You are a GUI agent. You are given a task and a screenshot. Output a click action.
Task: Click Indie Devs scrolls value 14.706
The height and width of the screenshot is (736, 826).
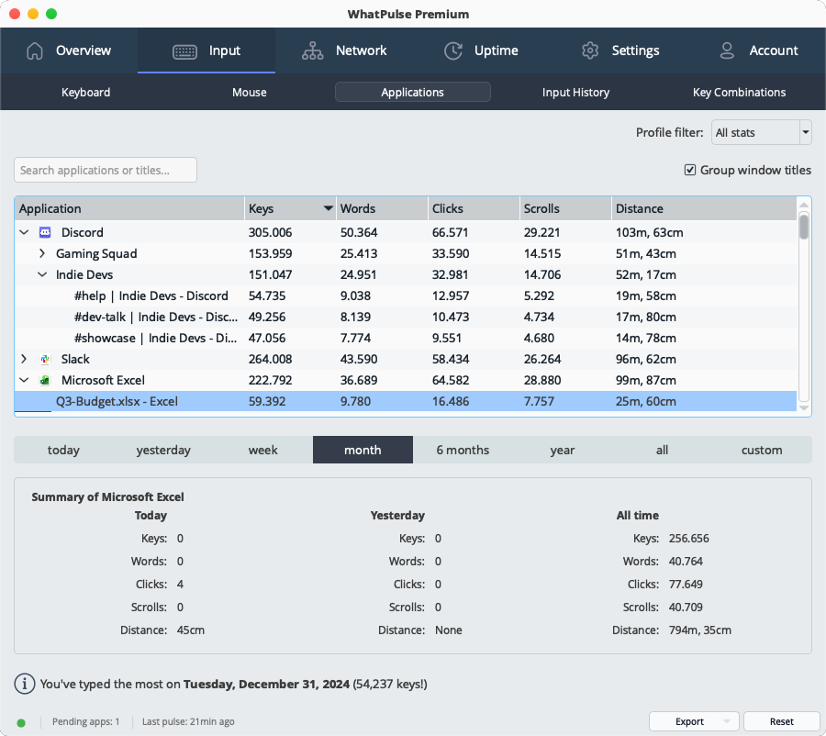(542, 274)
